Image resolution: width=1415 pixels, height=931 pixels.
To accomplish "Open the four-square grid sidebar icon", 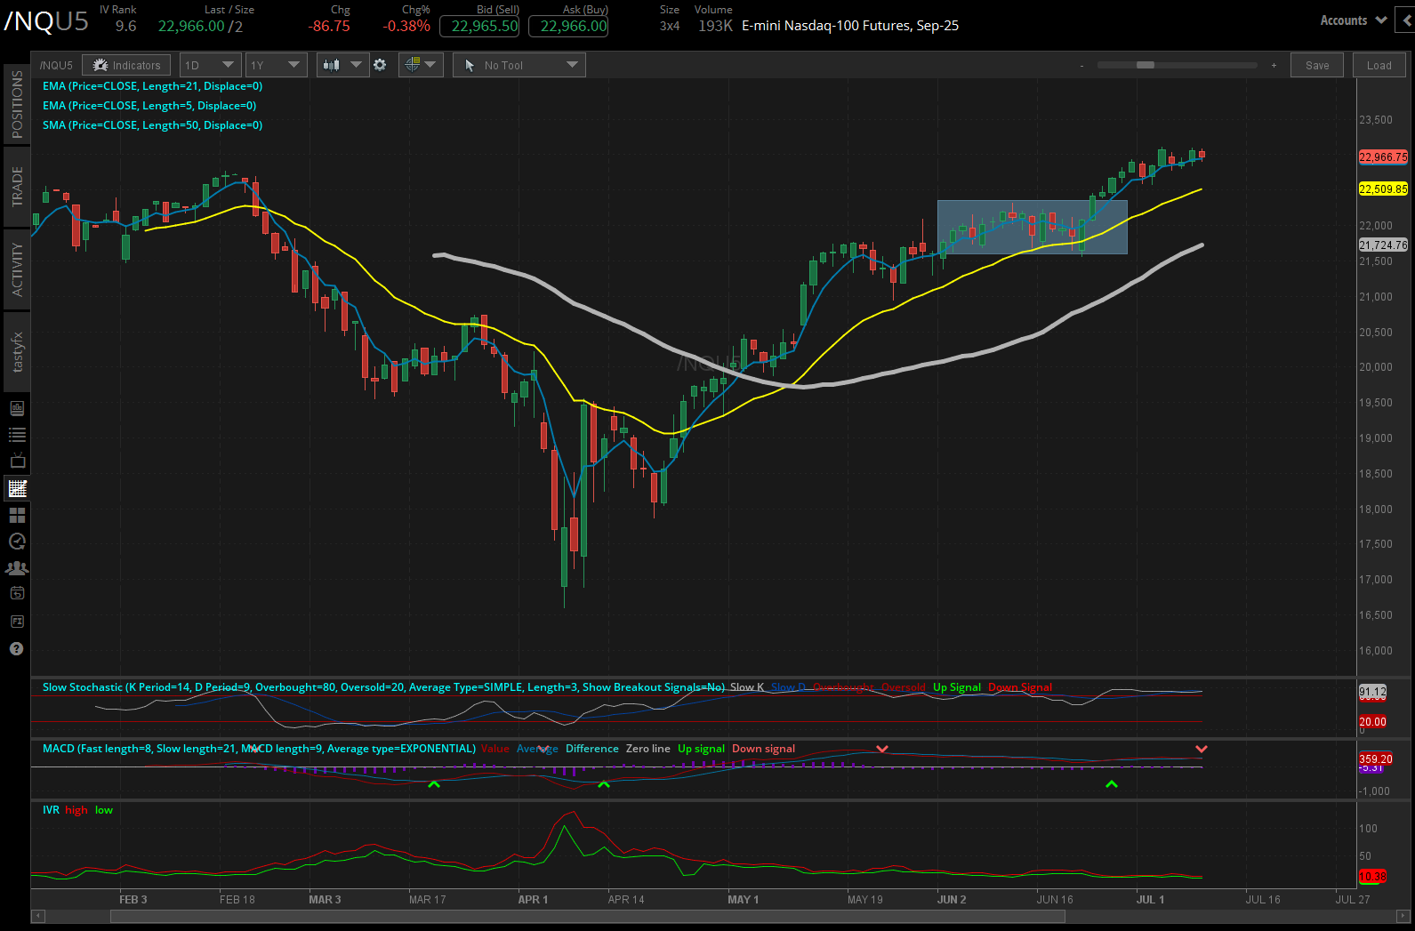I will pos(17,515).
